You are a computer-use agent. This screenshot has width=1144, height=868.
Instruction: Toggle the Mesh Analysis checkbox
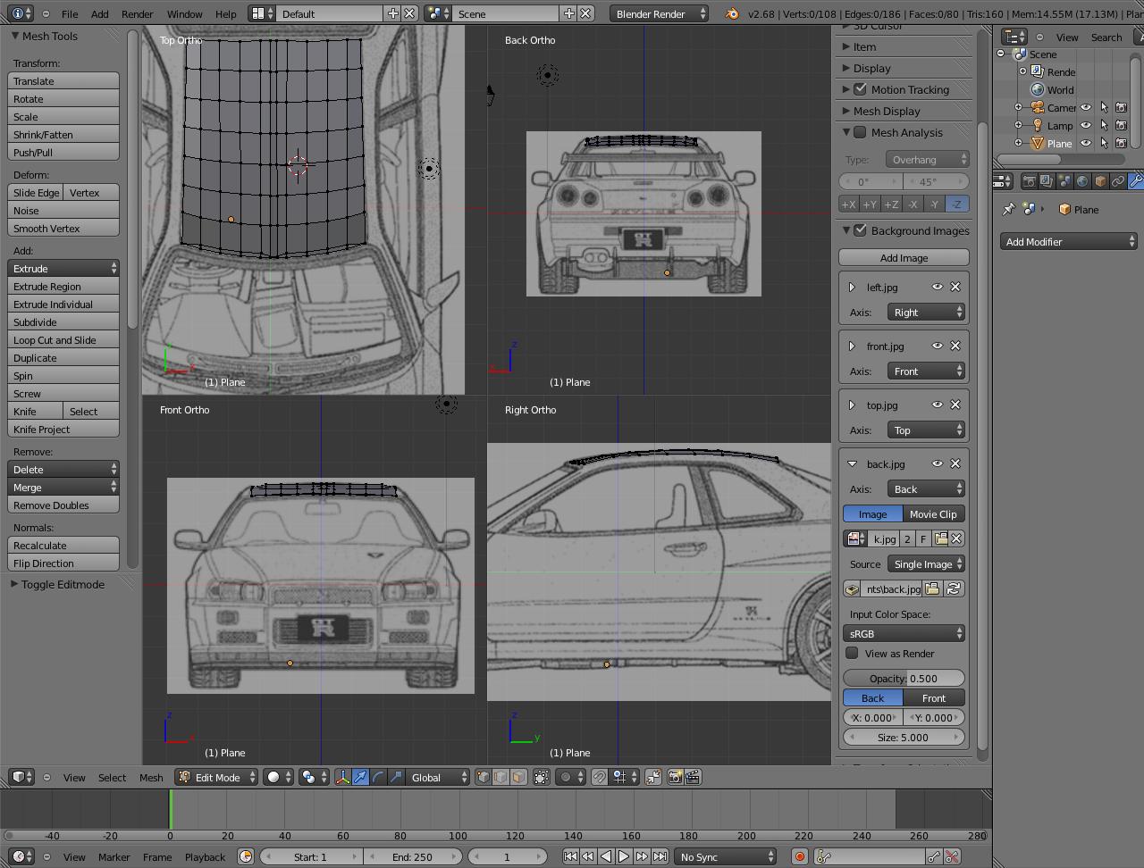pos(860,132)
